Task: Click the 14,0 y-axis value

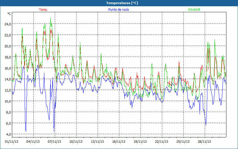Action: (8, 79)
